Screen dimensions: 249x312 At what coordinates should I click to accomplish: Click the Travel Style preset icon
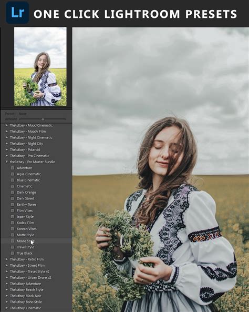tap(12, 247)
